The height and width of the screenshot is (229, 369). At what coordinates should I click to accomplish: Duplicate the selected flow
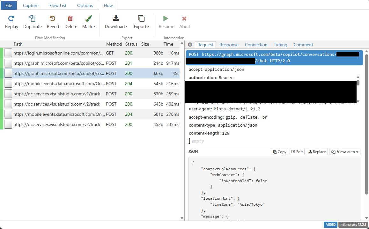(x=32, y=22)
